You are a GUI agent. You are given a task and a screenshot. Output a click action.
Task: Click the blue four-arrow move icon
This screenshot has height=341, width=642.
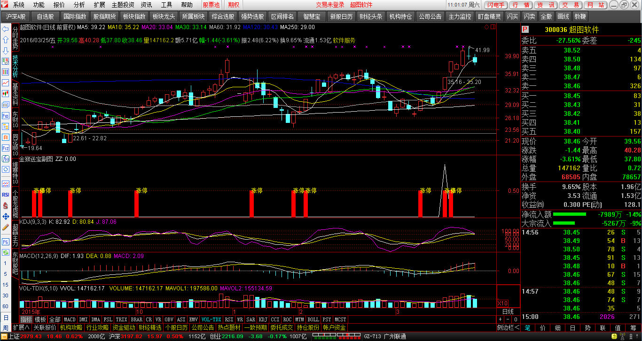(6, 216)
